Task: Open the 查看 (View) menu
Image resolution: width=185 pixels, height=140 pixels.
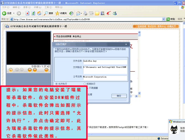Action: (x=27, y=7)
